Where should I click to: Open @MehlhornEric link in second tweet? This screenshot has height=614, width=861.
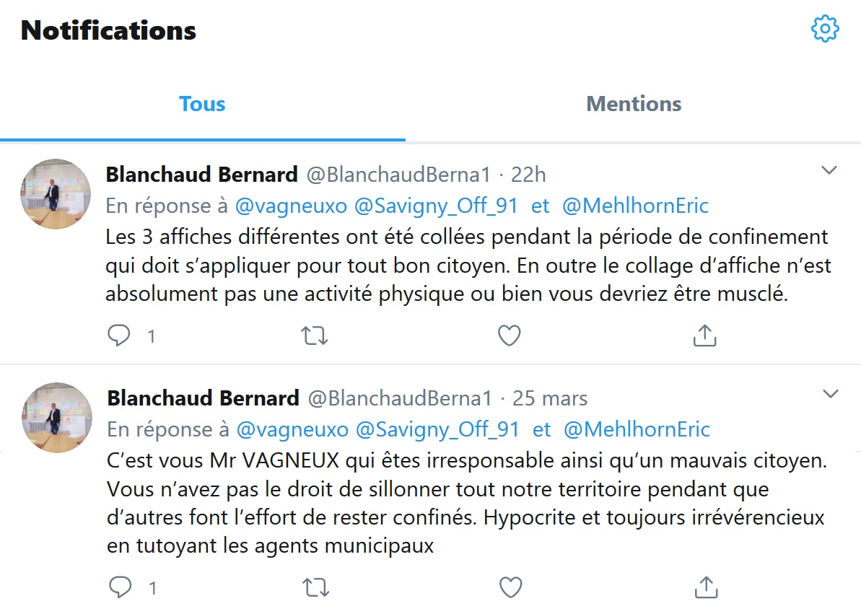click(x=637, y=430)
